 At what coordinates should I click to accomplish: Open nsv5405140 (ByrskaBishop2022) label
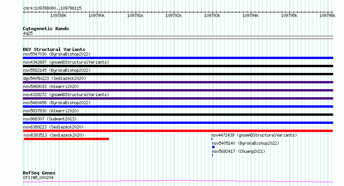point(245,143)
